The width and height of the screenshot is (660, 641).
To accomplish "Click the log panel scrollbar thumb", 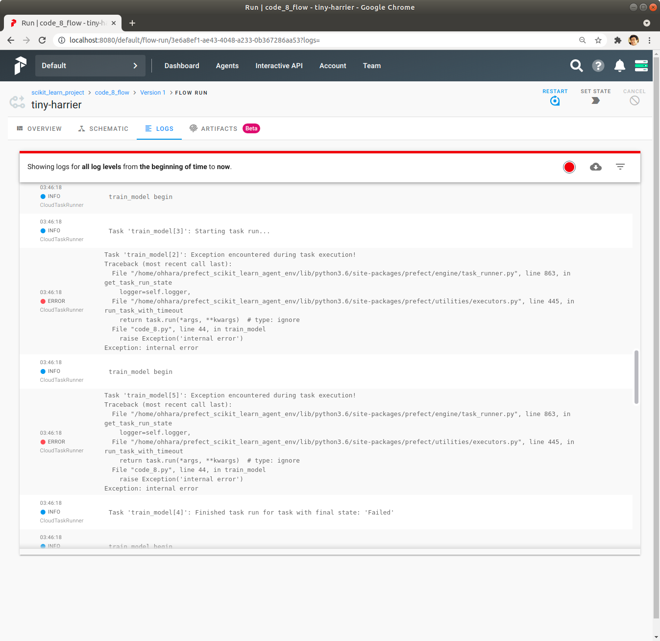I will tap(636, 376).
